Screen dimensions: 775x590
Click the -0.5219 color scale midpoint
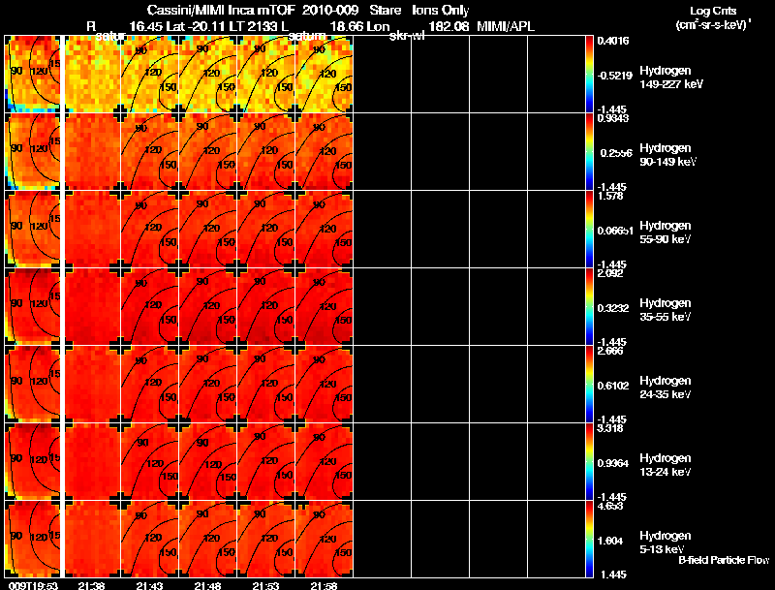(614, 76)
